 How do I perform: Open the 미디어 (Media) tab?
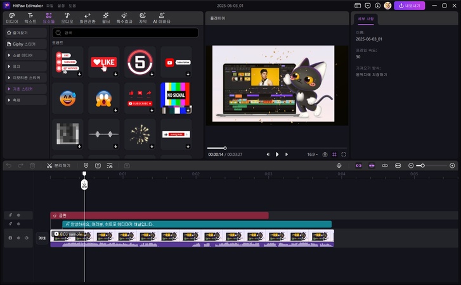click(x=12, y=18)
